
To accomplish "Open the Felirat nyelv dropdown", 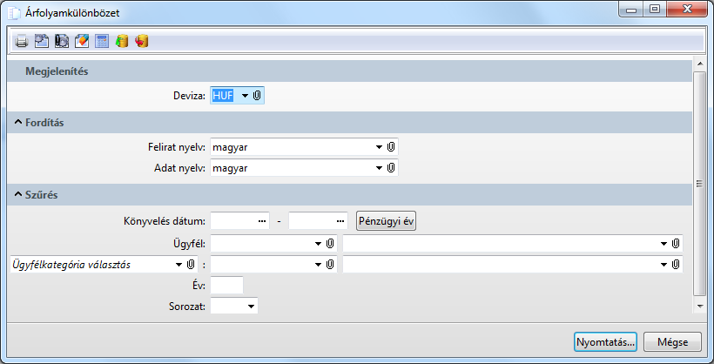I will pos(379,146).
